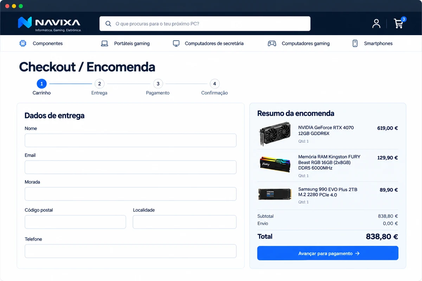Click the Dados de entrega heading
Screen dimensions: 422x281
coord(55,116)
